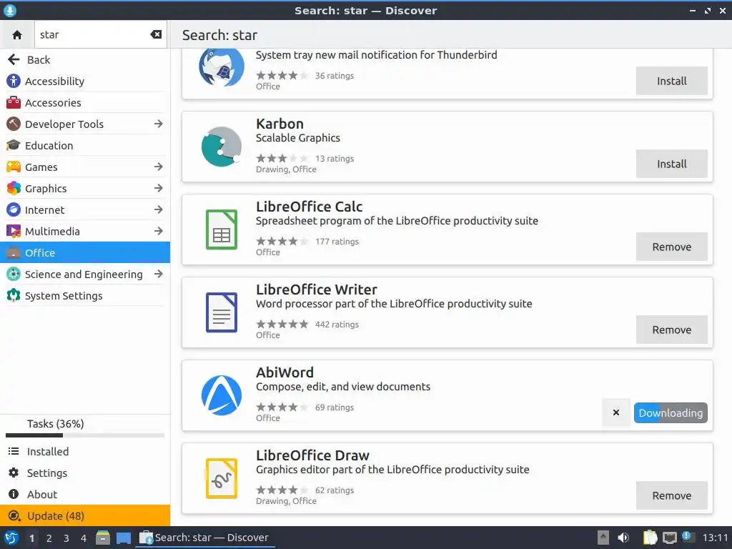The image size is (732, 549).
Task: Open the LibreOffice Writer document icon
Action: coord(222,312)
